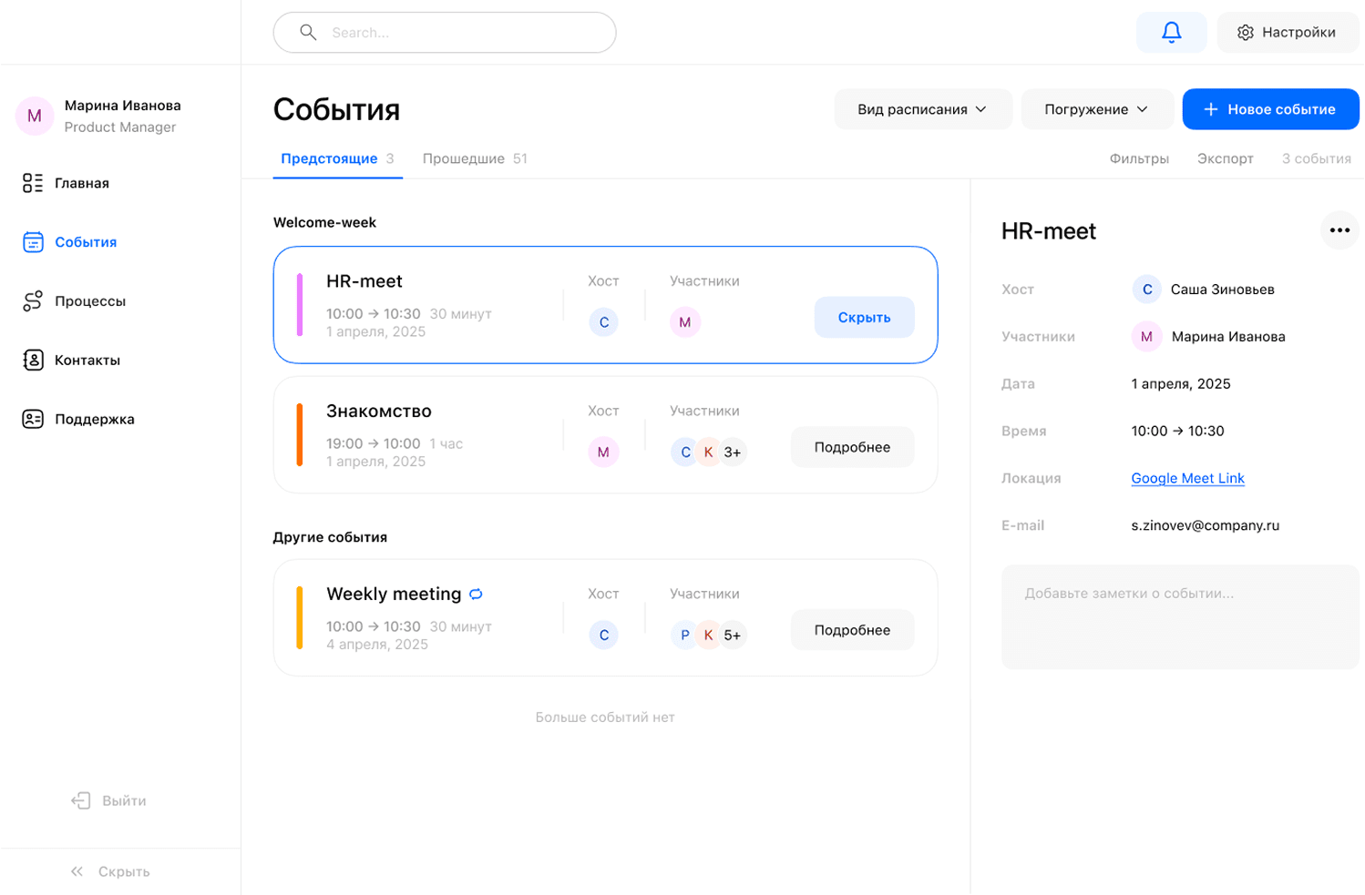Screen dimensions: 1365x895
Task: Show details for Знакомство event
Action: coord(852,447)
